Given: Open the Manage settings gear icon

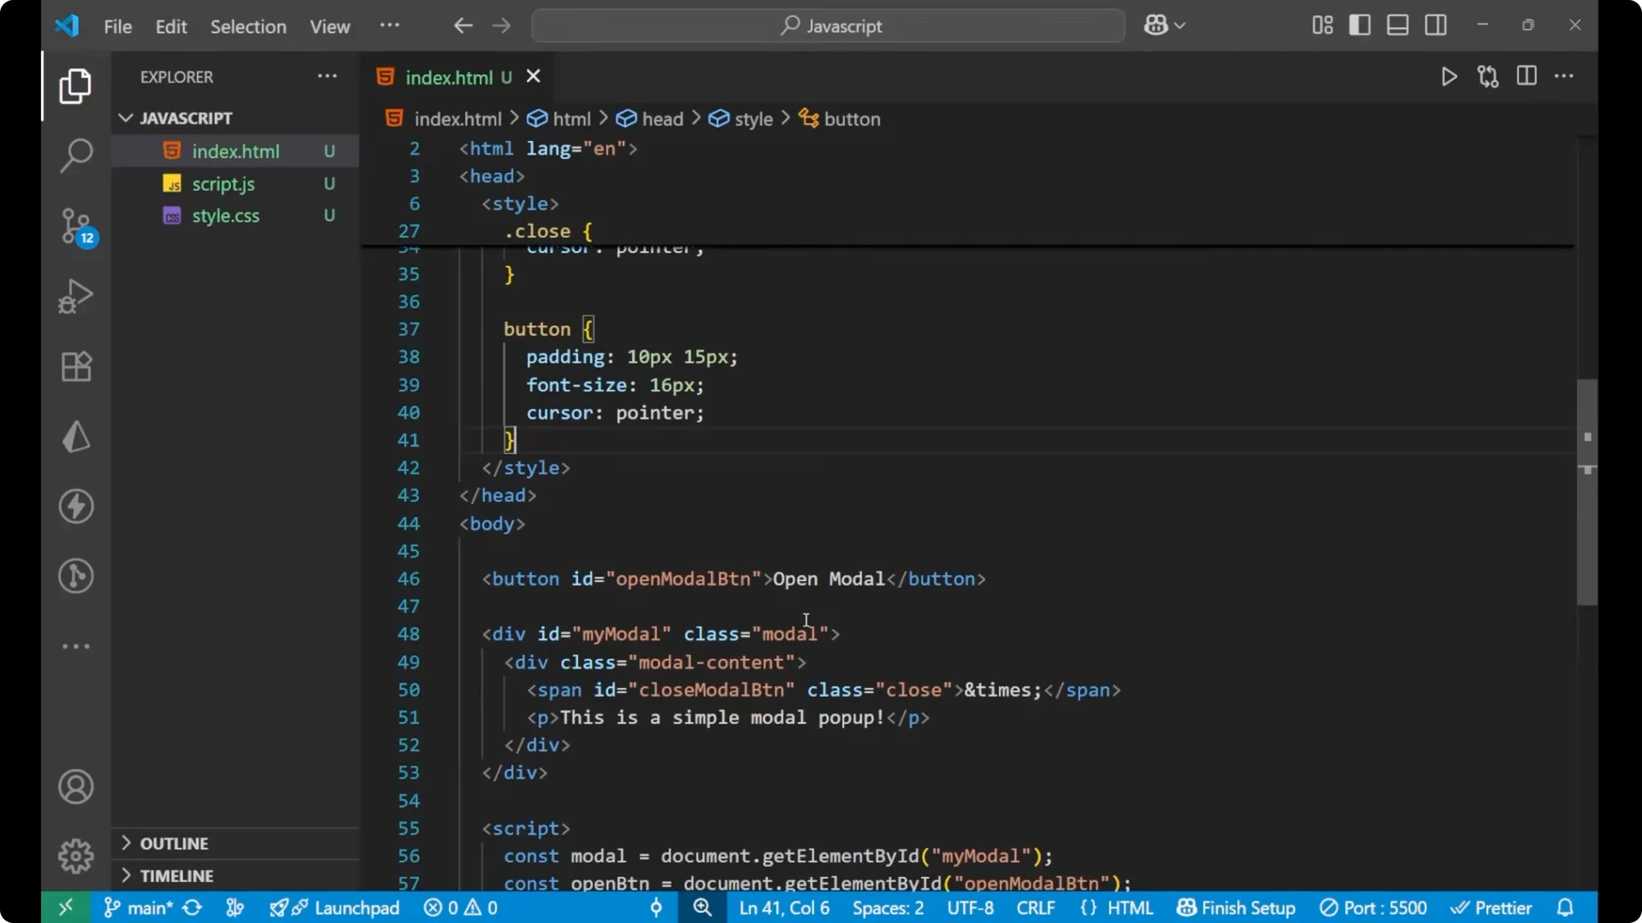Looking at the screenshot, I should (x=75, y=855).
